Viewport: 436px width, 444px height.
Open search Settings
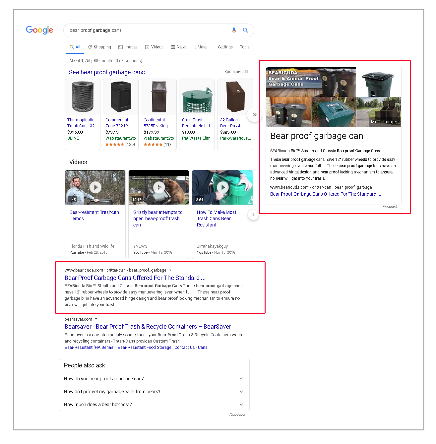coord(225,47)
